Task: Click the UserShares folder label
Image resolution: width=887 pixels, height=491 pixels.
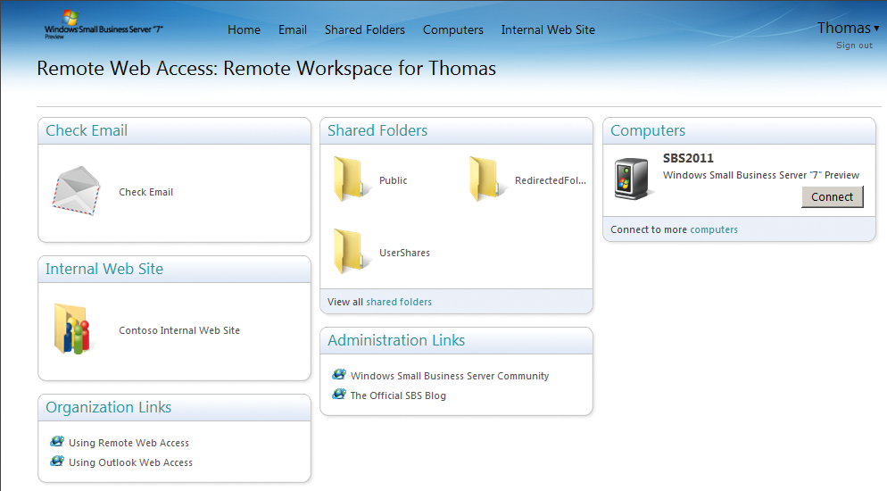Action: [x=404, y=253]
